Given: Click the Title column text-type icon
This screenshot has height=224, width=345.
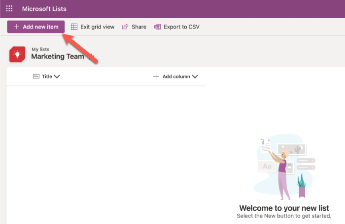Looking at the screenshot, I should [x=36, y=76].
